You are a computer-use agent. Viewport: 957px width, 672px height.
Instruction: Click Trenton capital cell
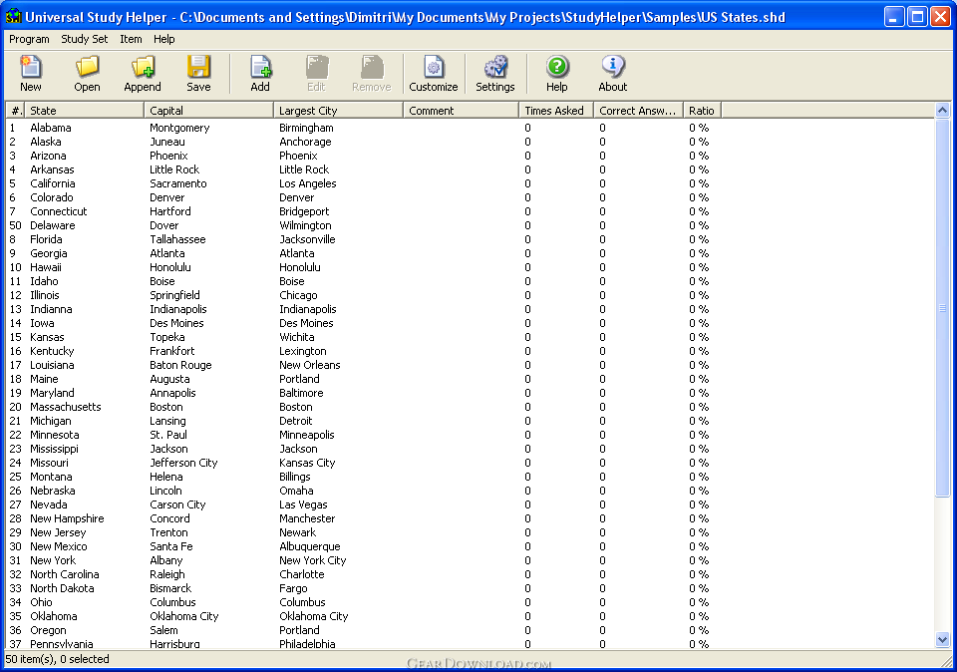[168, 532]
